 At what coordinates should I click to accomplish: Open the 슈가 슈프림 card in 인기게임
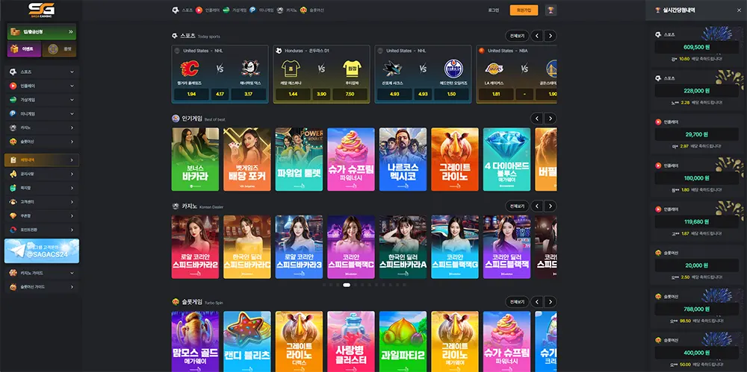[351, 160]
